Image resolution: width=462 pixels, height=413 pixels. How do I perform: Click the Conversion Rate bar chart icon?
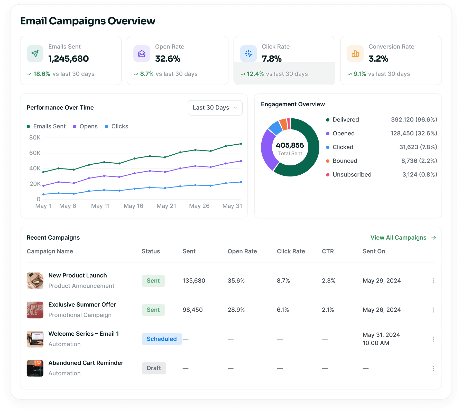355,54
